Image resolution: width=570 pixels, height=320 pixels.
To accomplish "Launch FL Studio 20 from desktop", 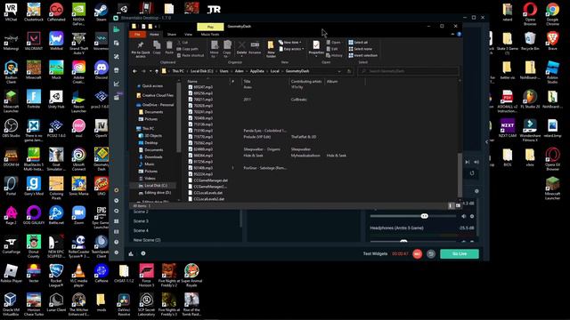I will [530, 99].
